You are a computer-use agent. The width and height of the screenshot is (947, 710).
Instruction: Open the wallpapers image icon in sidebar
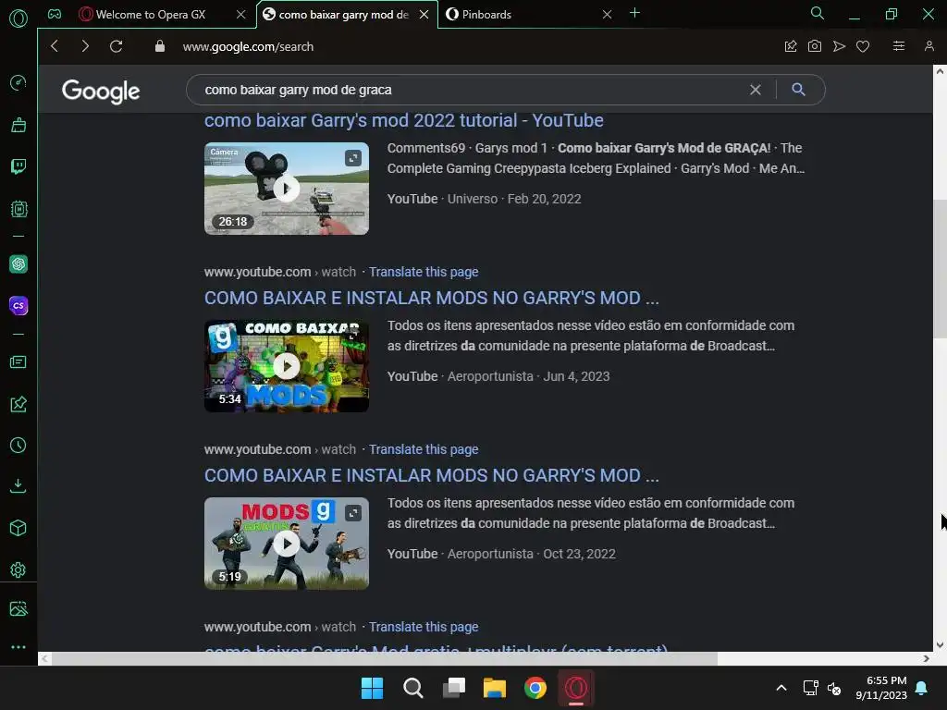click(18, 608)
